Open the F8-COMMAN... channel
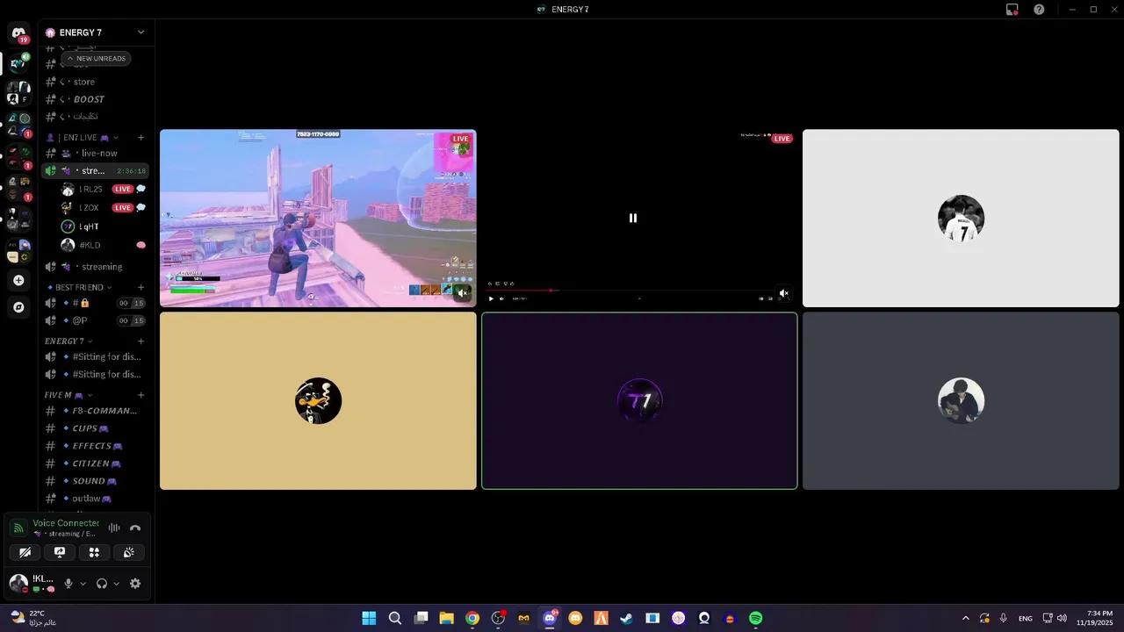 click(x=95, y=411)
